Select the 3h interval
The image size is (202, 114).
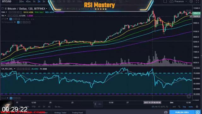point(44,2)
